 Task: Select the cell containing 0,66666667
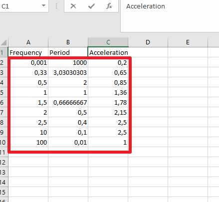(x=68, y=102)
